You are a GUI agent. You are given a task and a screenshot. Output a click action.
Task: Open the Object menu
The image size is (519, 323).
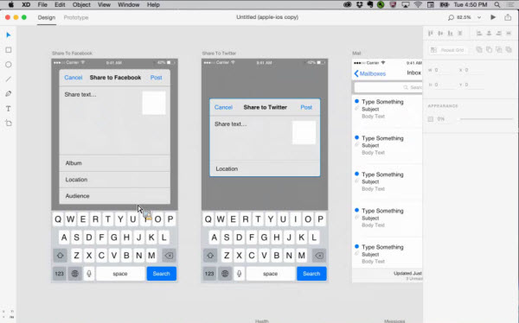[x=81, y=4]
